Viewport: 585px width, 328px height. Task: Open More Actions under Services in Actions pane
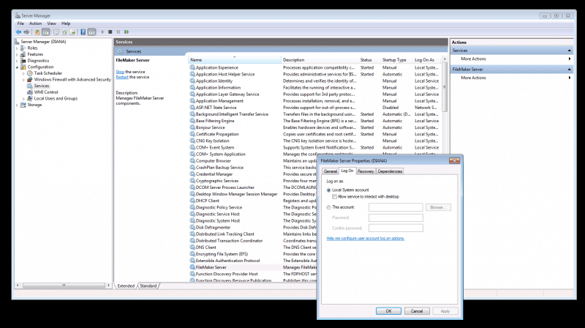473,59
